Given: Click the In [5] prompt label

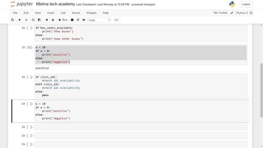Looking at the screenshot, I should pos(28,47).
